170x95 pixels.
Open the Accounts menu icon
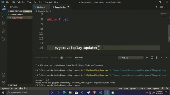tap(3, 75)
